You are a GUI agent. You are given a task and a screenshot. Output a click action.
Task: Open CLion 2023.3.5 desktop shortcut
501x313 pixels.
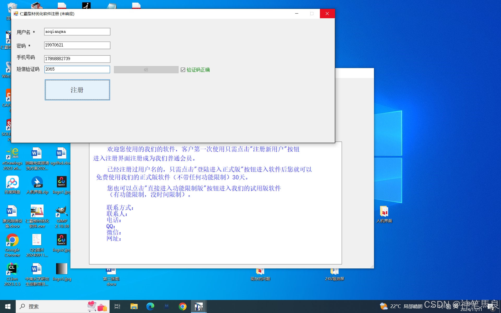click(x=12, y=269)
